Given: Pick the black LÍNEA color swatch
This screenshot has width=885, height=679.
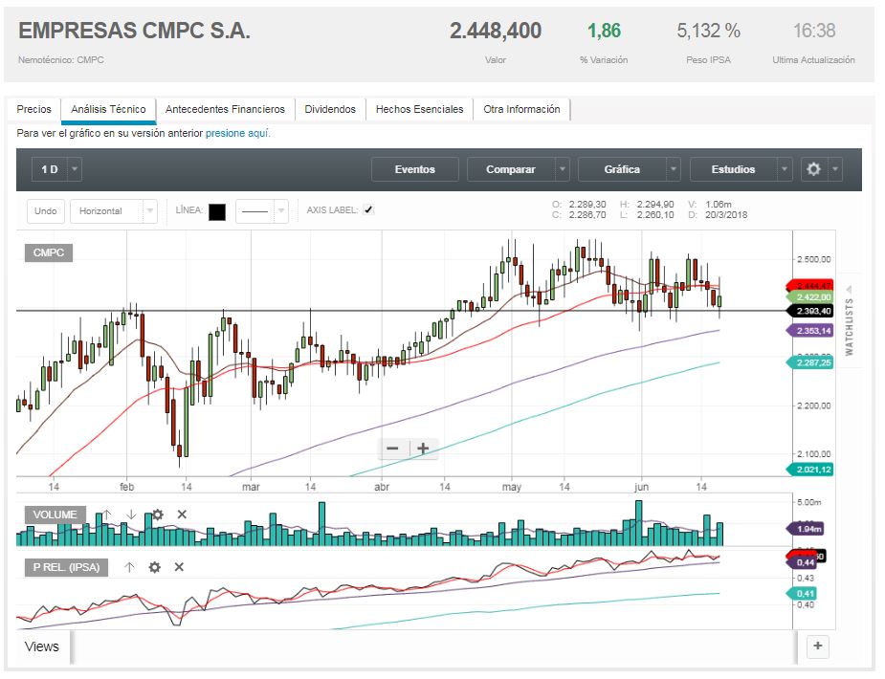Looking at the screenshot, I should click(x=217, y=211).
